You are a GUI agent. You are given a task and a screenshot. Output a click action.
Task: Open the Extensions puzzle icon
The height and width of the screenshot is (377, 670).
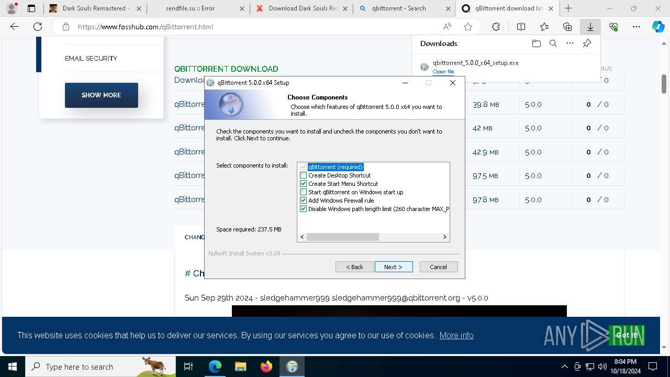click(x=496, y=27)
